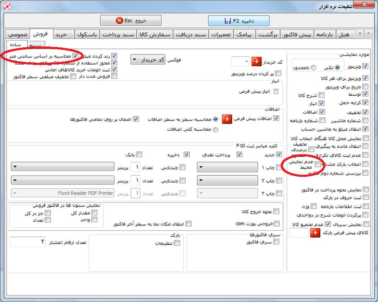The image size is (378, 302).
Task: Enable the چاپ ۳ checkbox
Action: (x=279, y=193)
